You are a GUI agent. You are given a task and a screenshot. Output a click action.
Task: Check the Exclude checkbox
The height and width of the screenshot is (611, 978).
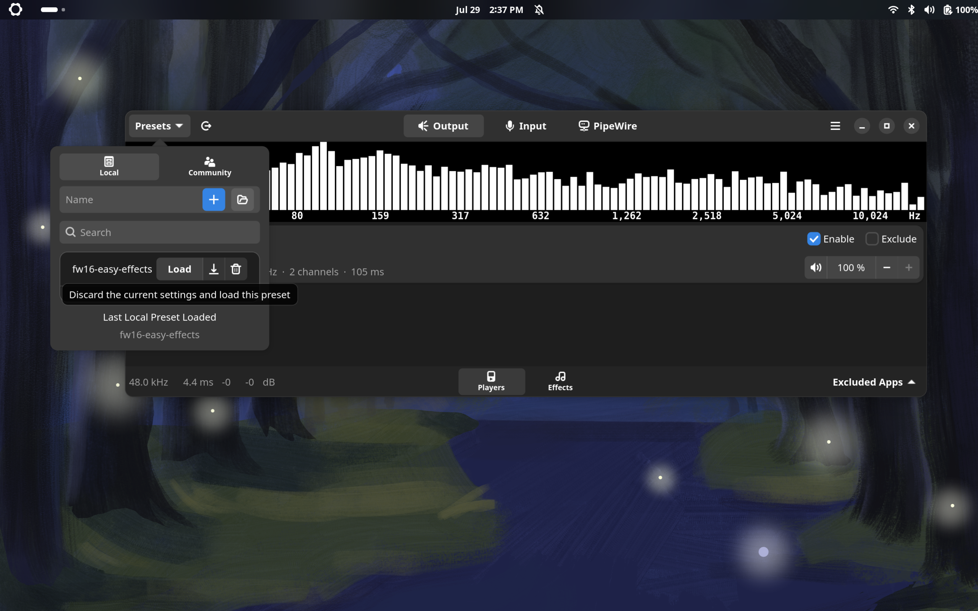click(872, 239)
